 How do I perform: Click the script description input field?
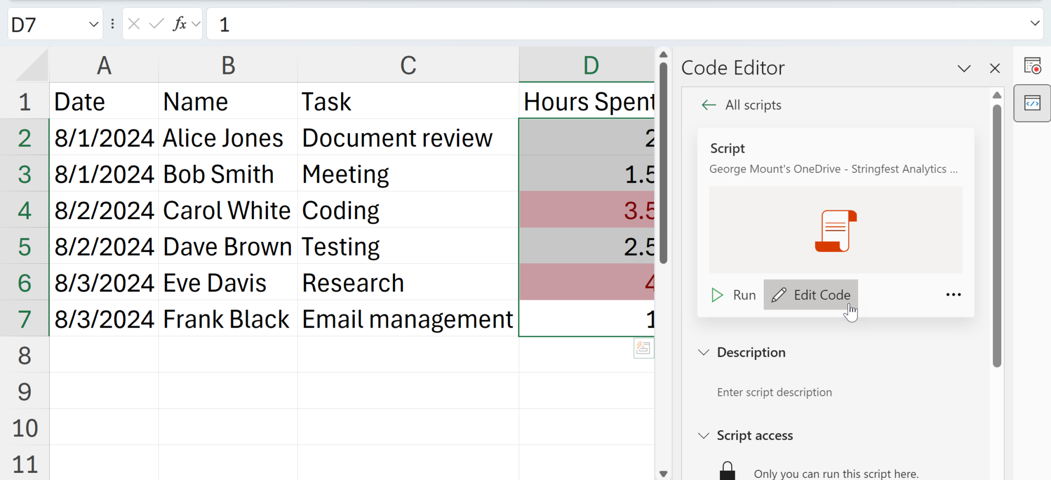[774, 393]
